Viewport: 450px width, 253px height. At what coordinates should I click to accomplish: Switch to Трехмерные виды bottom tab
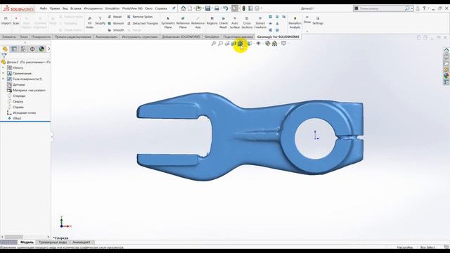(x=53, y=242)
